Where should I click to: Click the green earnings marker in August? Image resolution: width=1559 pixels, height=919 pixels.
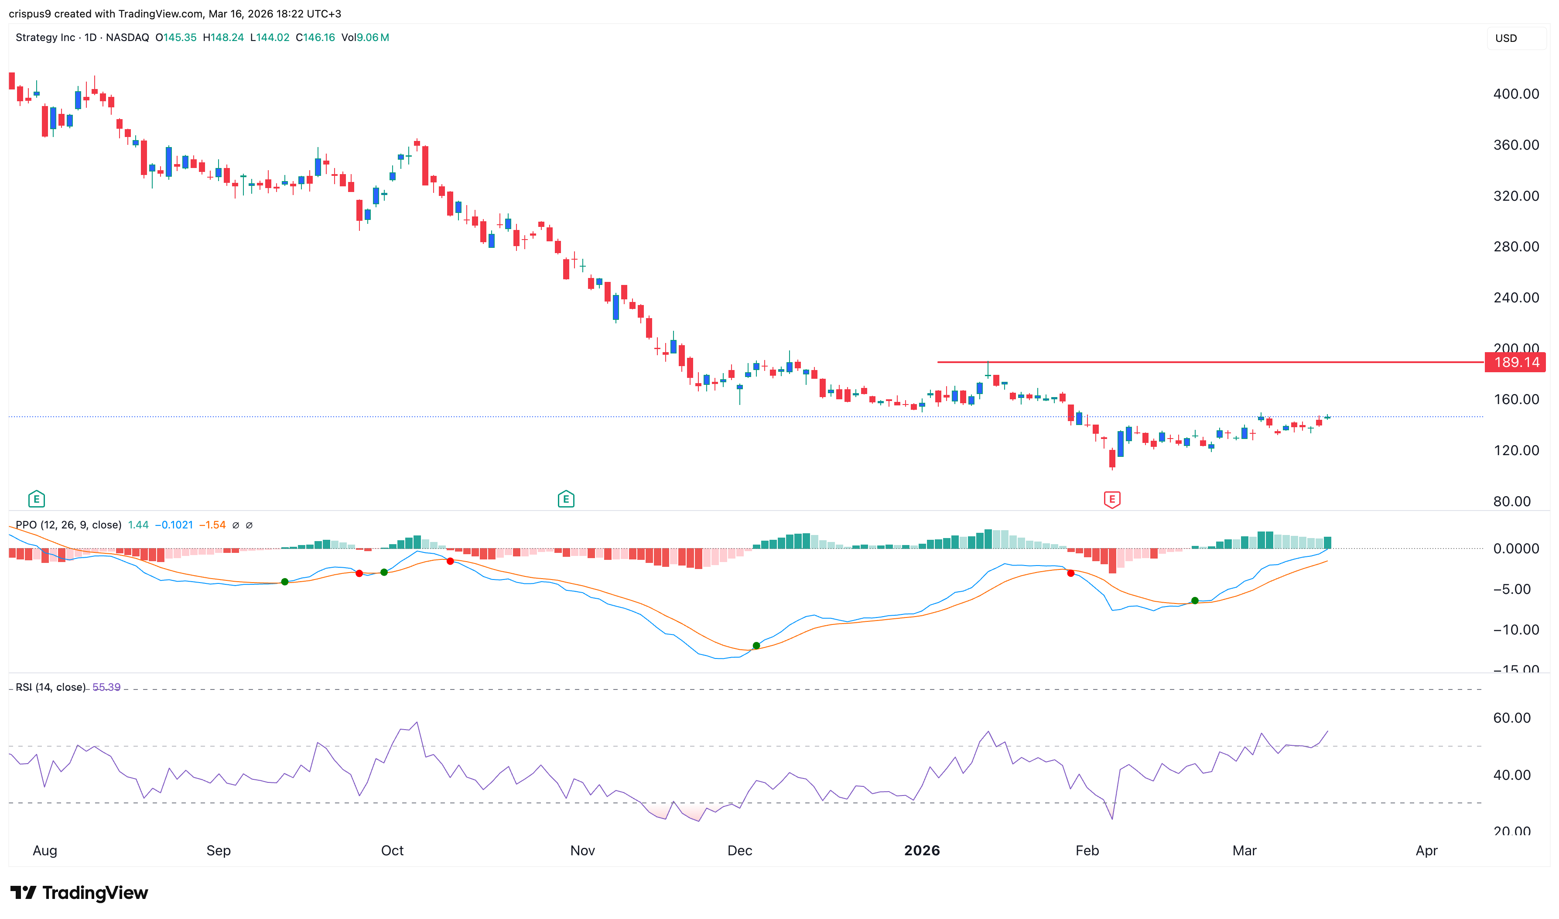37,498
